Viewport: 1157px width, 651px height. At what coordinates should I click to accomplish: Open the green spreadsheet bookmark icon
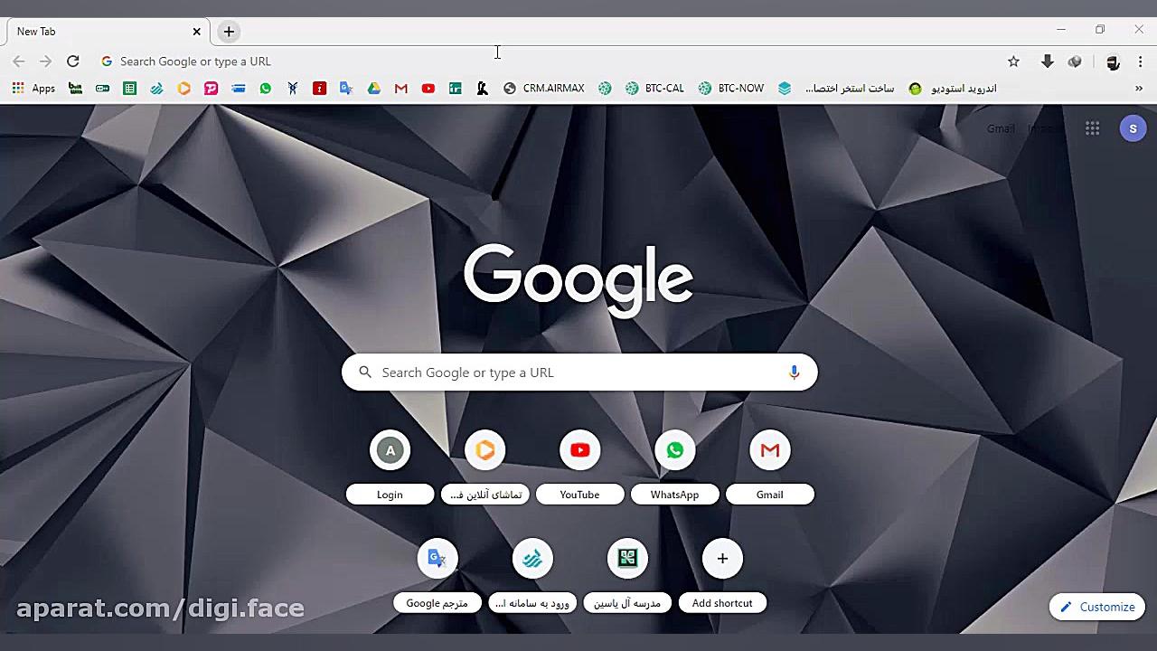tap(130, 89)
